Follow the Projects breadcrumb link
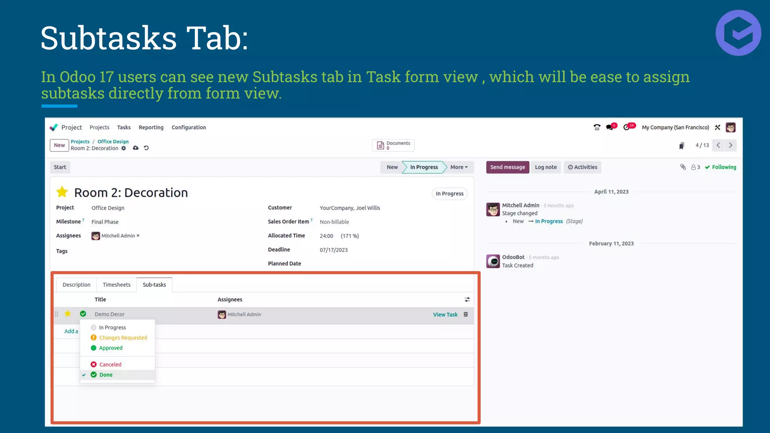 coord(80,141)
